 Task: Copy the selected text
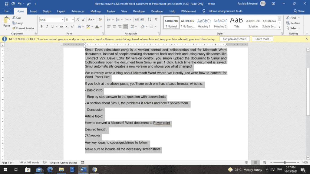(x=17, y=23)
